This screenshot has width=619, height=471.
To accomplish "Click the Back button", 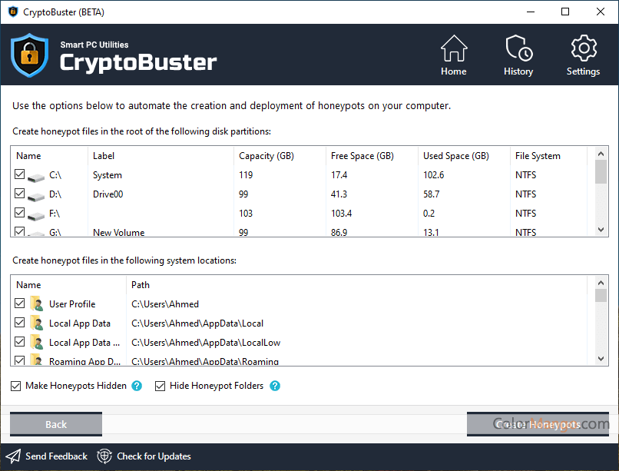I will coord(56,424).
